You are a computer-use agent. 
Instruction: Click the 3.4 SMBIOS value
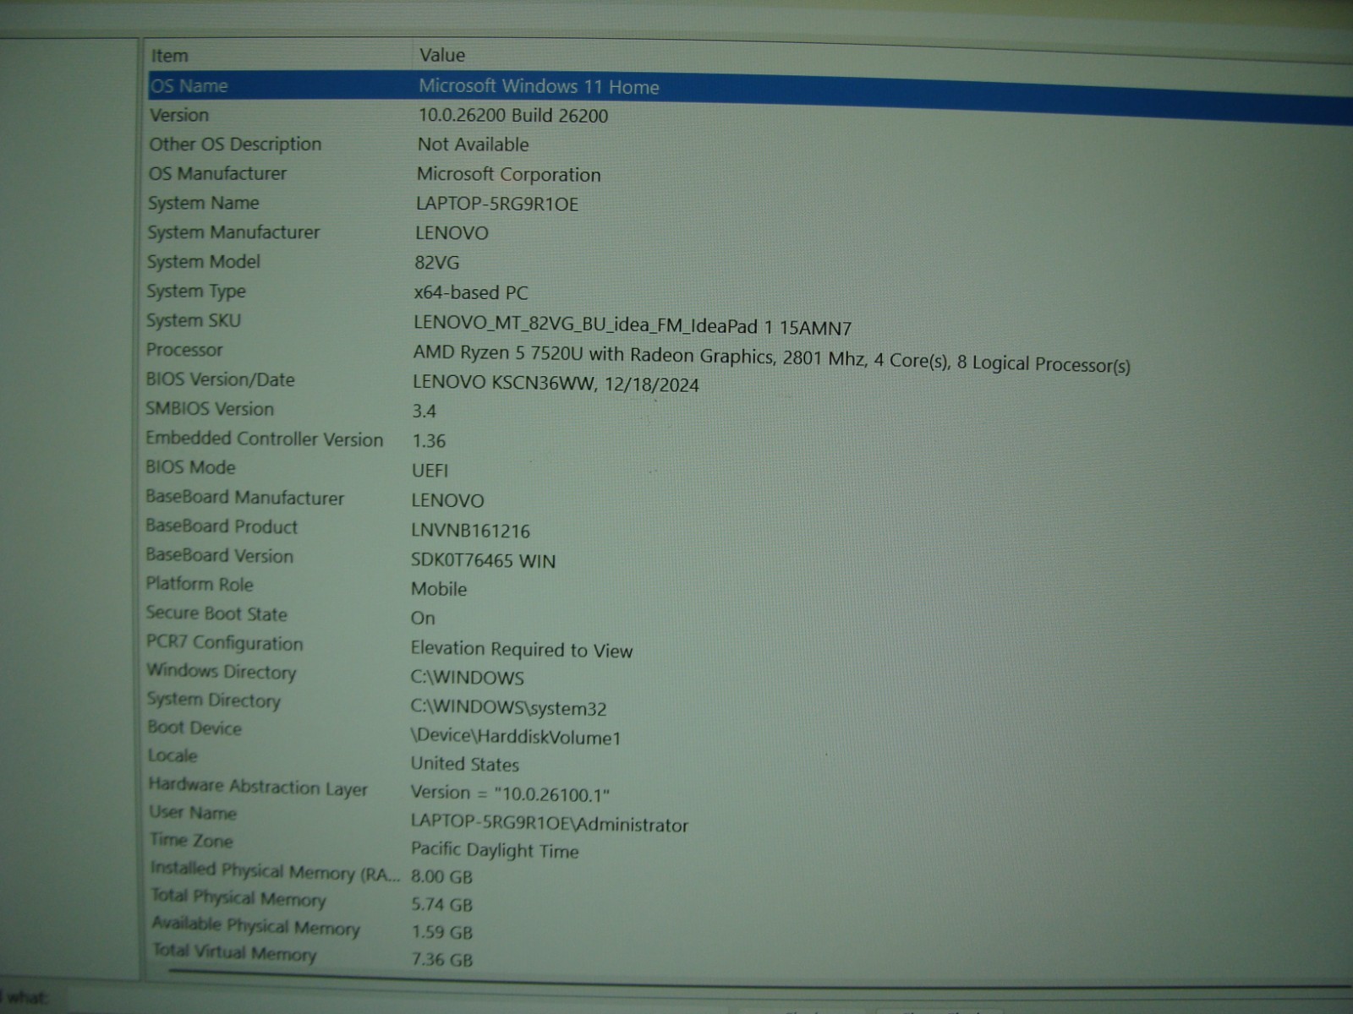click(425, 412)
